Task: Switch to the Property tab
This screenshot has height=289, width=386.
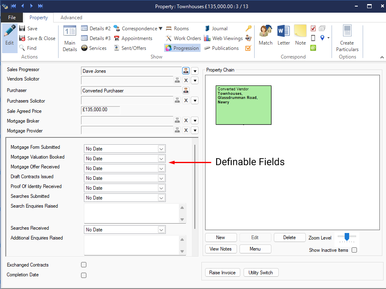Action: 38,18
